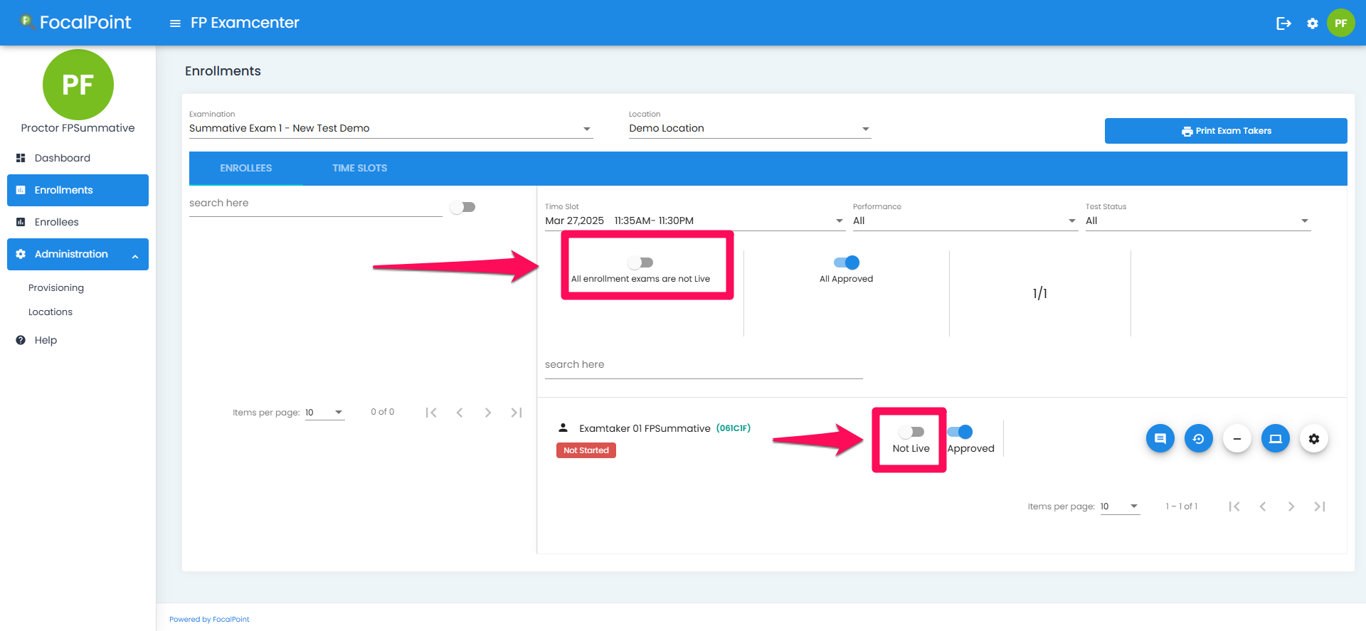Viewport: 1366px width, 631px height.
Task: Open Enrollees in the sidebar
Action: (78, 222)
